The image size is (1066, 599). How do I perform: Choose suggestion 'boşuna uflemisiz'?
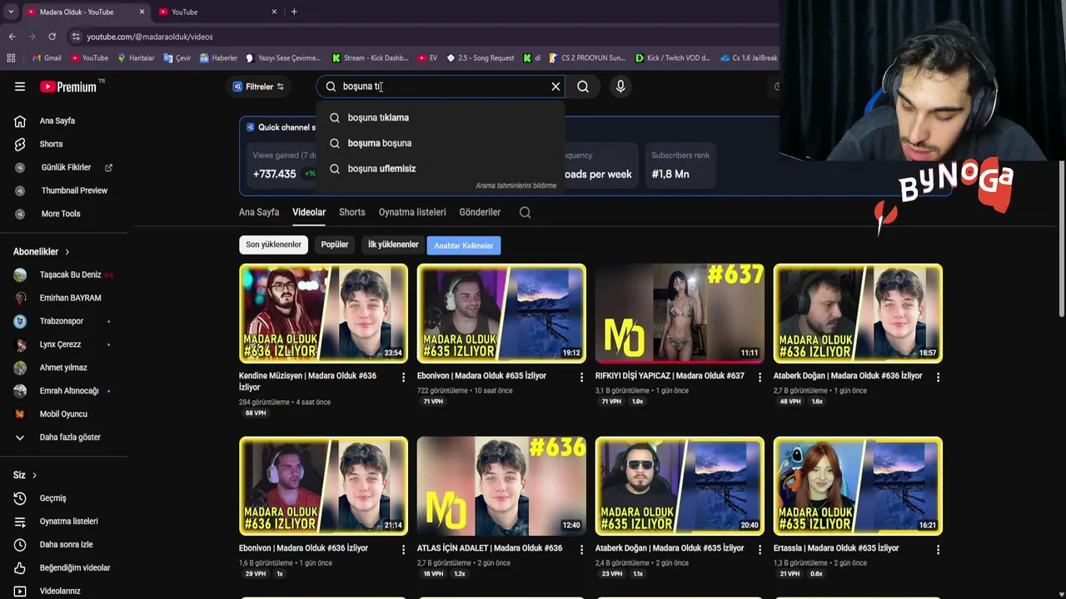[440, 169]
